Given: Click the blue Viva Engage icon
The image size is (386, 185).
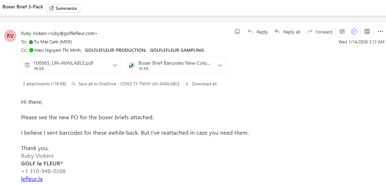Looking at the screenshot, I should point(354,32).
